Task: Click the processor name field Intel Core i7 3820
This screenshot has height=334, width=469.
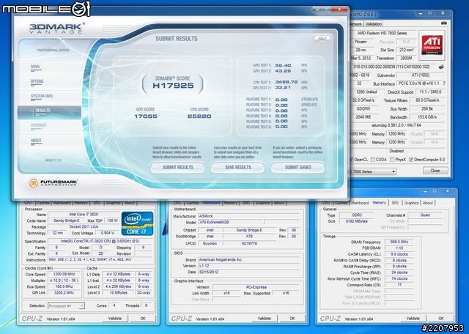Action: point(84,215)
